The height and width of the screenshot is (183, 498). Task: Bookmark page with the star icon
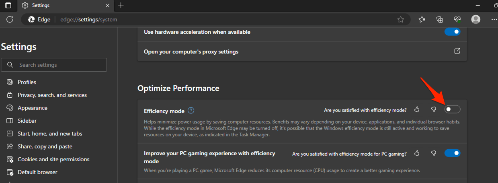tap(400, 19)
